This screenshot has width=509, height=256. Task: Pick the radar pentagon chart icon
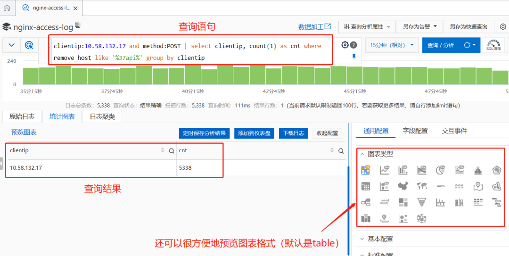point(497,170)
